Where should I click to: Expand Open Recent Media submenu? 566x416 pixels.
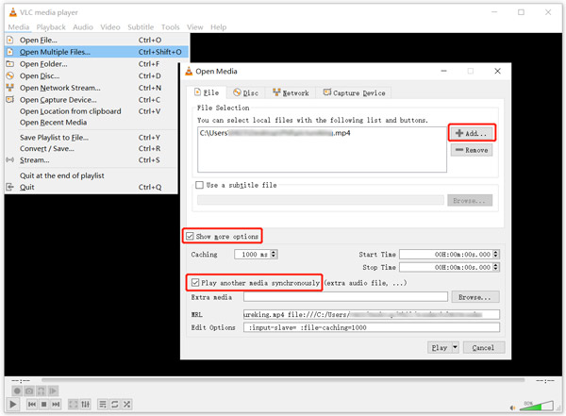[92, 123]
